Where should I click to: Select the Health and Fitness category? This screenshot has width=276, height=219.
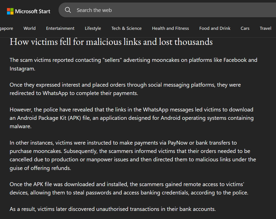click(170, 28)
